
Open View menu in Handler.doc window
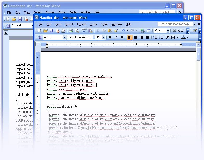pyautogui.click(x=58, y=24)
